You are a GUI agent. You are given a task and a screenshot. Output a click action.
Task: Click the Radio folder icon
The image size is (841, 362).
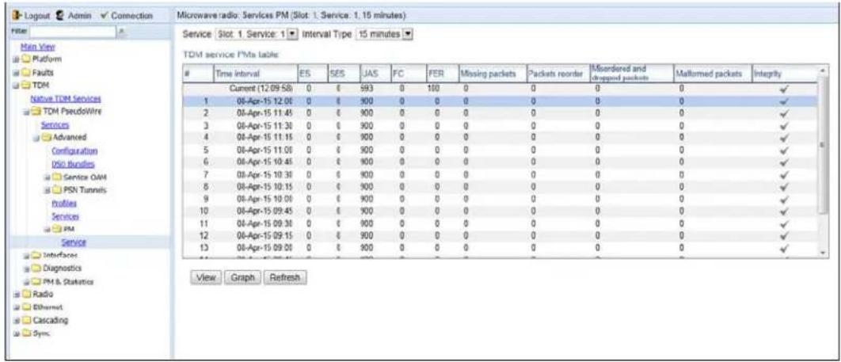pos(25,295)
